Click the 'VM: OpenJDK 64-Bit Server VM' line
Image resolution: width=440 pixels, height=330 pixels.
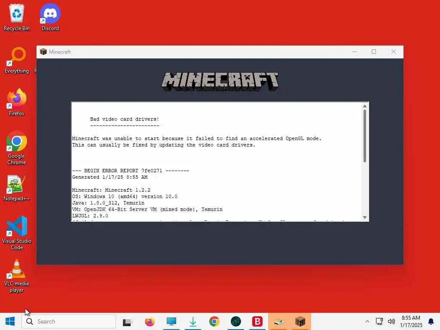[147, 209]
